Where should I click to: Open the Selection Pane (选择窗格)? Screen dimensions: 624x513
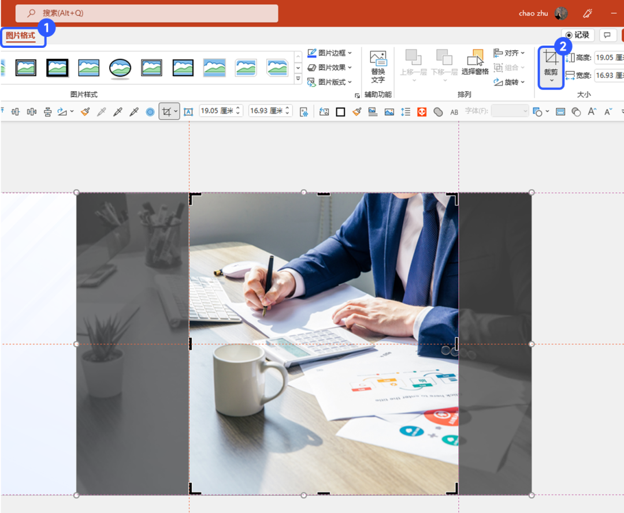[475, 62]
